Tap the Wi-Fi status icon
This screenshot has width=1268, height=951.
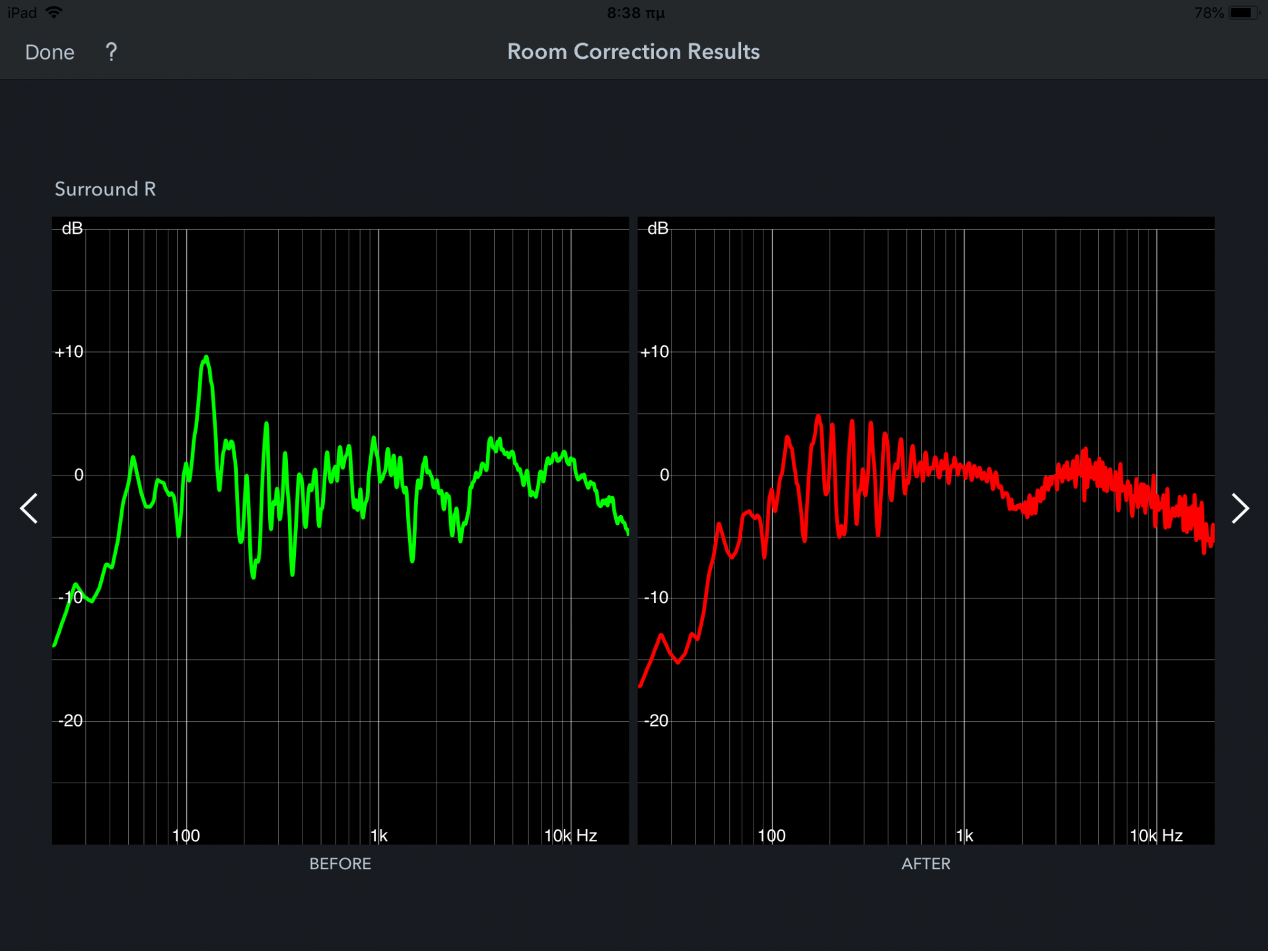pyautogui.click(x=54, y=13)
